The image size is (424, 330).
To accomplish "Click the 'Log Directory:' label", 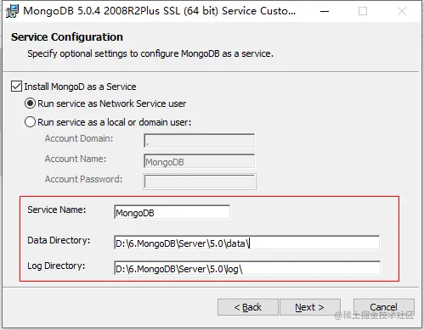I will coord(56,266).
